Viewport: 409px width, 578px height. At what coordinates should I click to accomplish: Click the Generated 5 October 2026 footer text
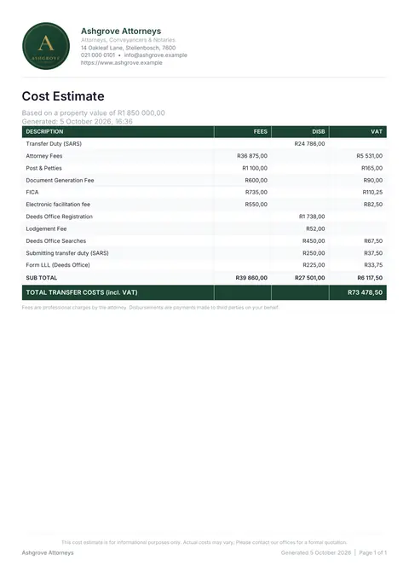pyautogui.click(x=316, y=552)
